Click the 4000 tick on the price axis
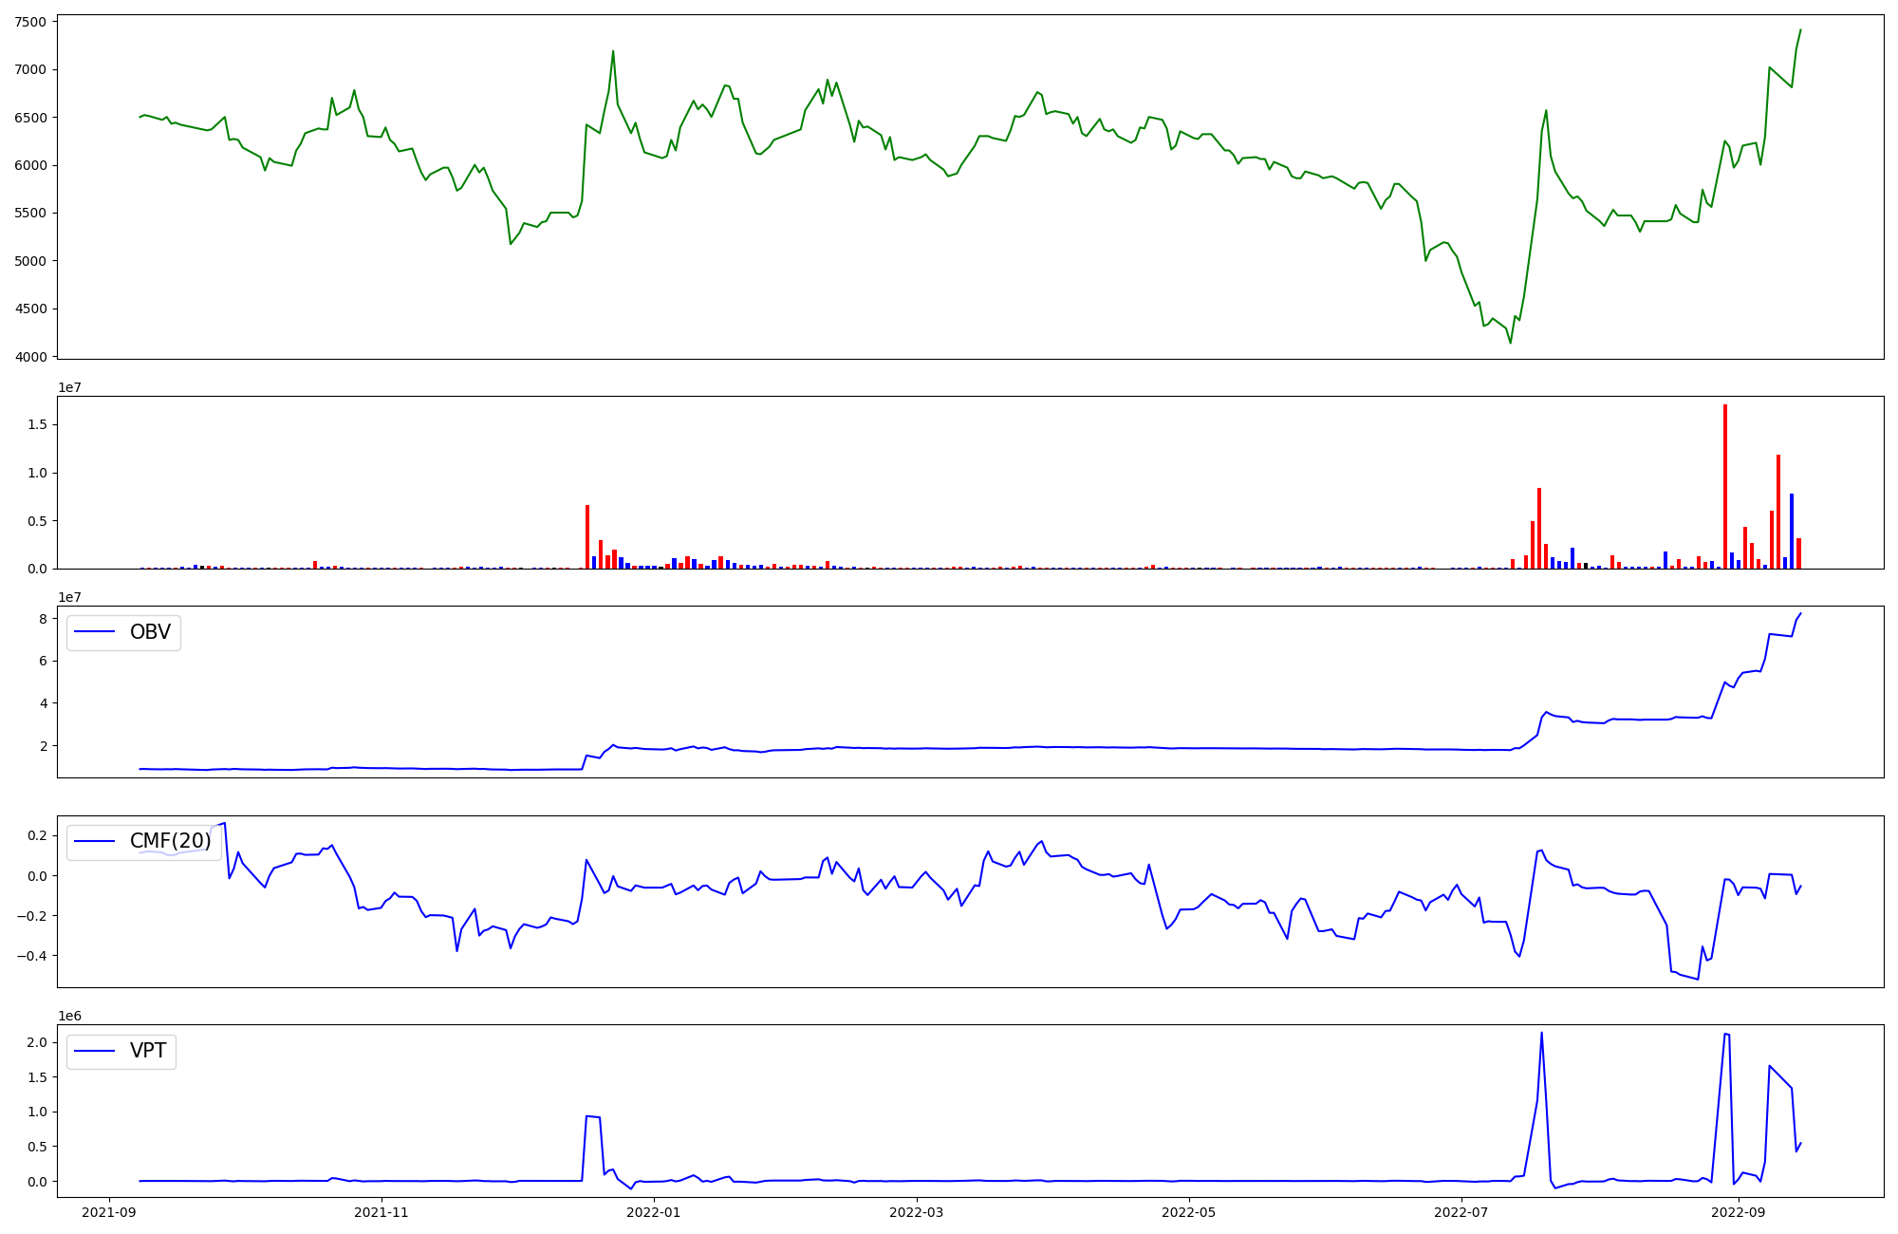 click(31, 357)
